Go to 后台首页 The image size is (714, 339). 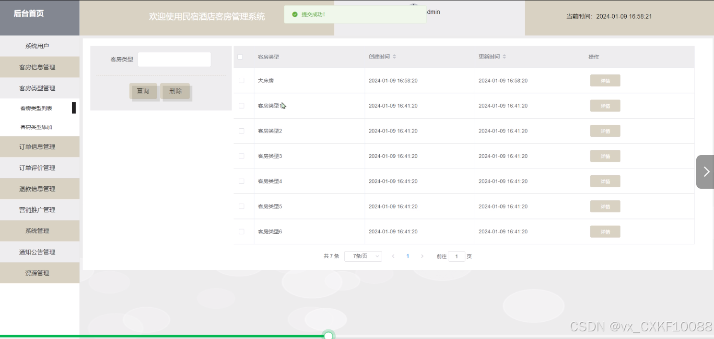(x=29, y=13)
